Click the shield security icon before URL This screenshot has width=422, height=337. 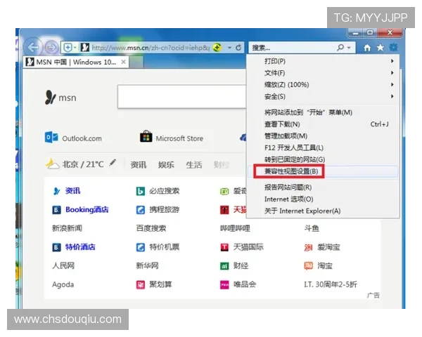68,48
